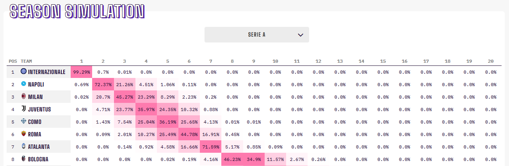Viewport: 509px width, 166px height.
Task: Click the Bologna club crest icon
Action: [24, 159]
